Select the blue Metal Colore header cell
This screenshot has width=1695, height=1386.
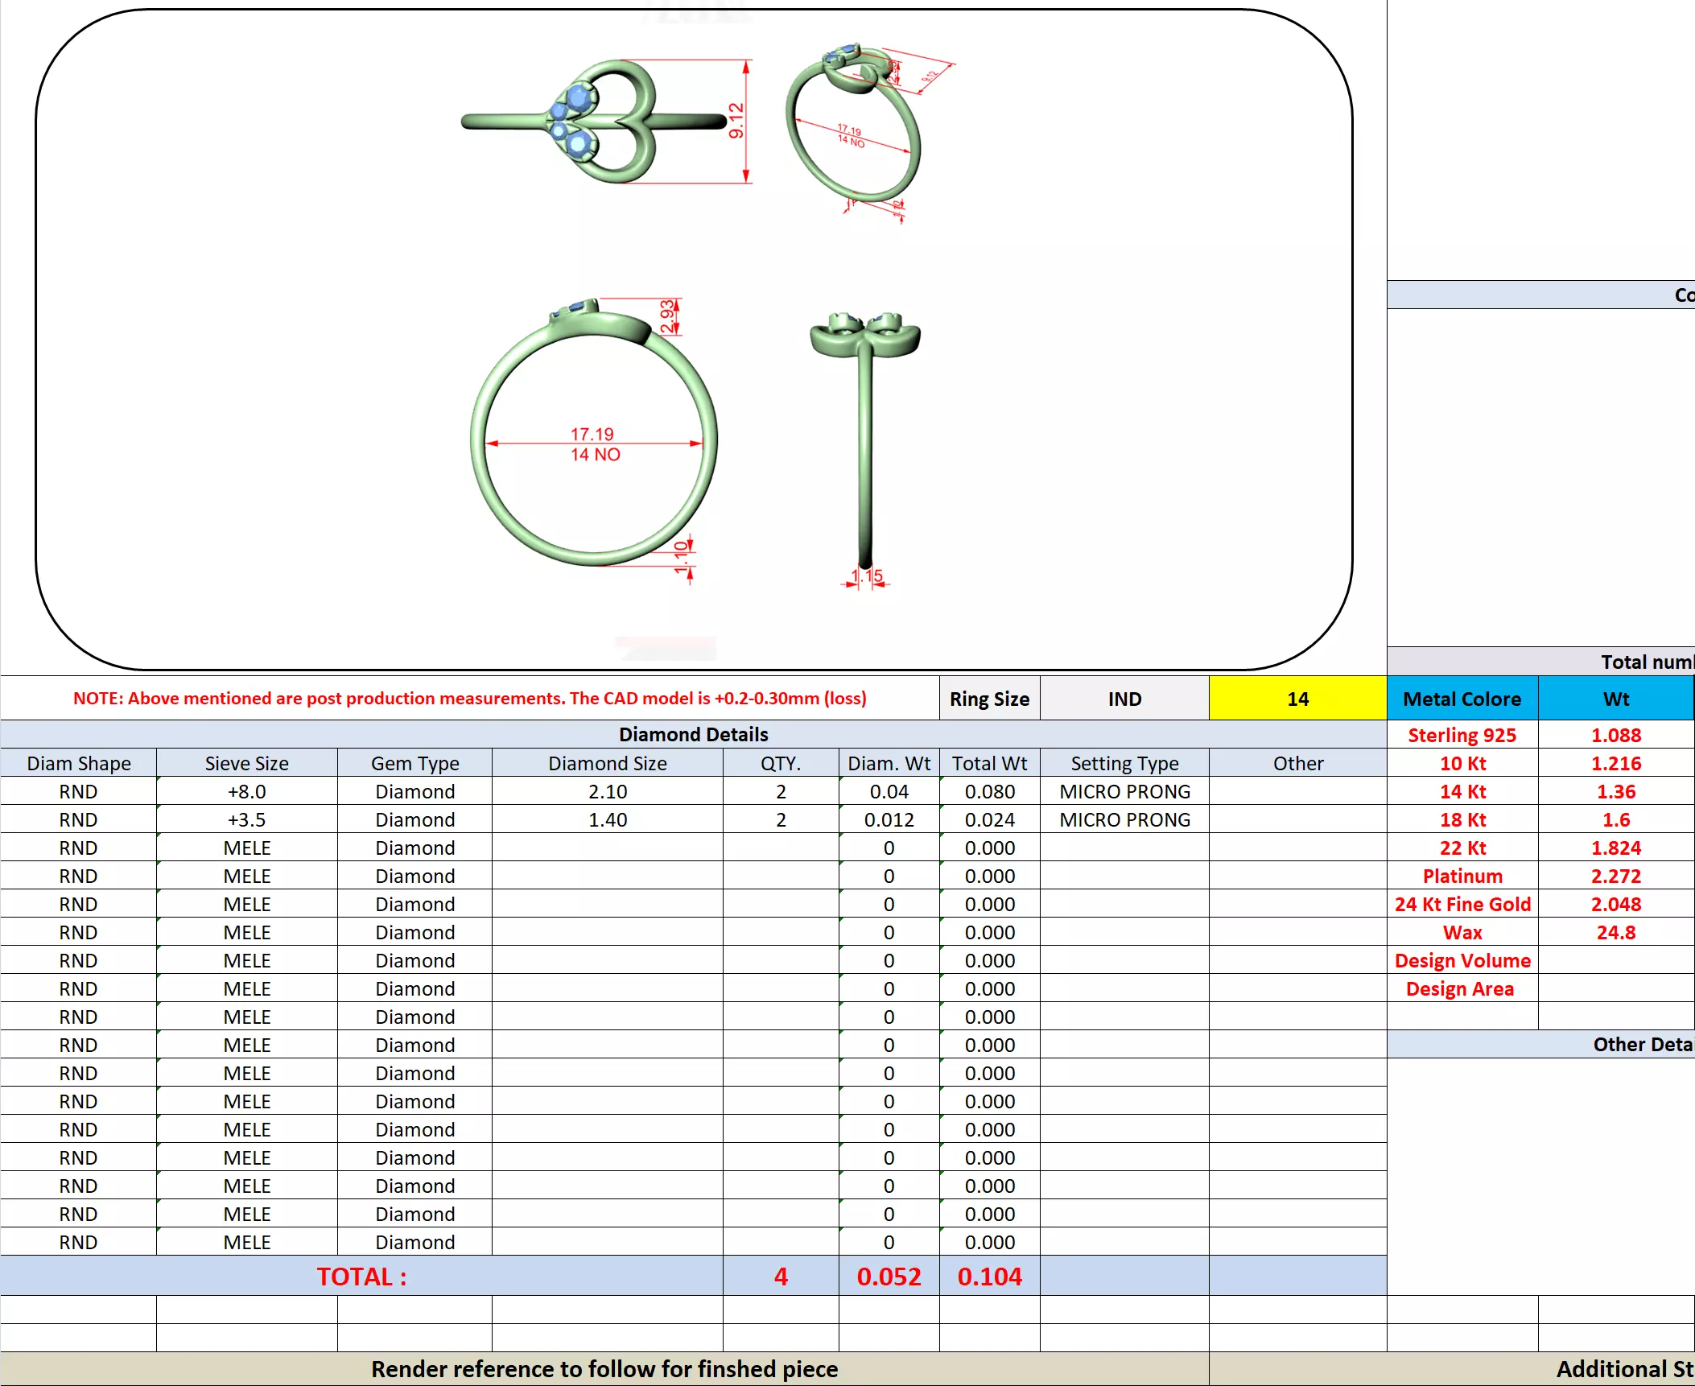[1462, 699]
